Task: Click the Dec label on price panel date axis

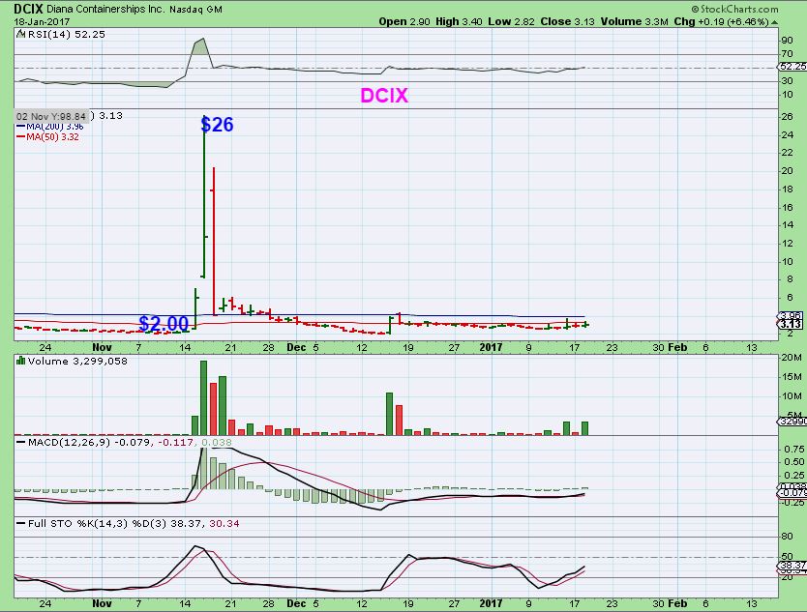Action: tap(296, 347)
